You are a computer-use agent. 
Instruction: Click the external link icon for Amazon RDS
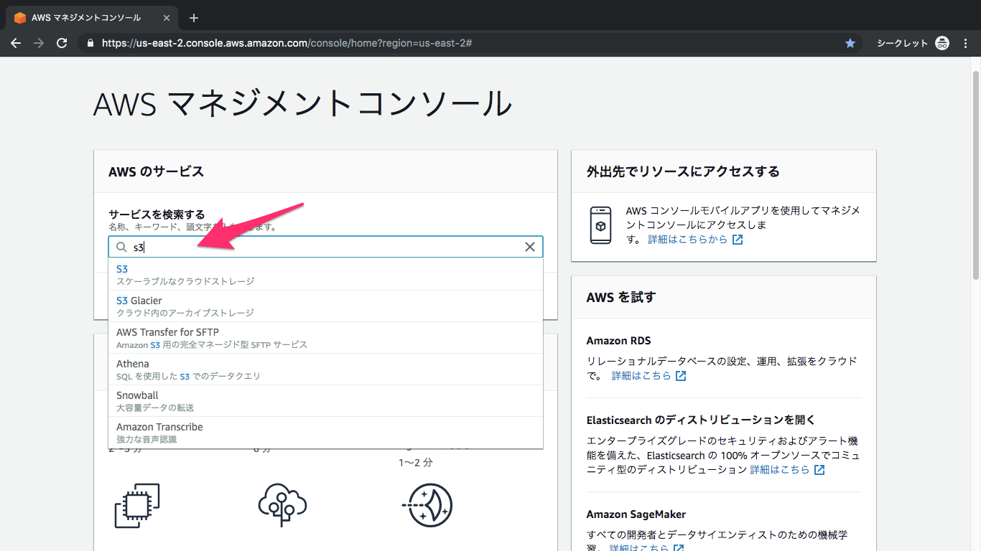(x=681, y=376)
